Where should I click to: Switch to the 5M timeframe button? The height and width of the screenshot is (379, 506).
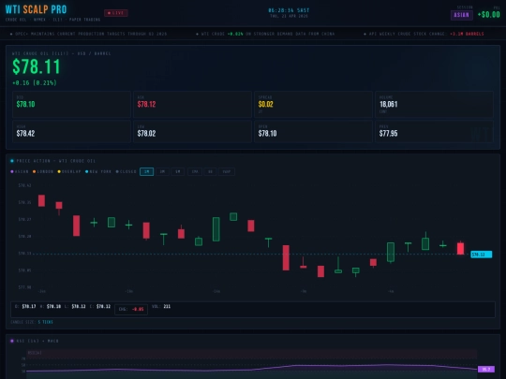coord(178,172)
